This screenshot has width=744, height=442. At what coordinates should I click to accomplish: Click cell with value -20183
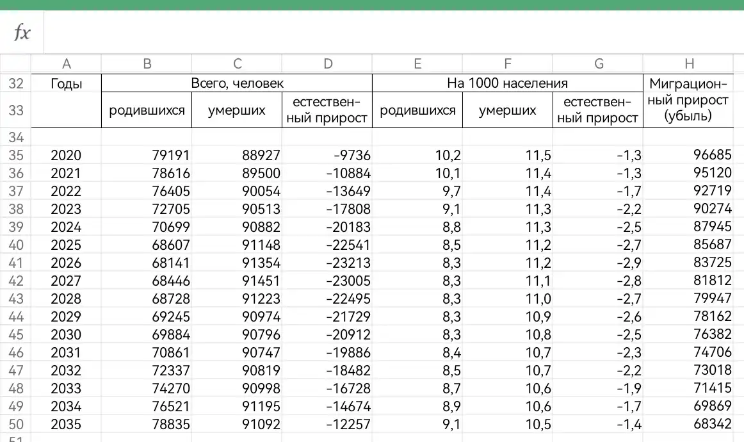pyautogui.click(x=327, y=227)
